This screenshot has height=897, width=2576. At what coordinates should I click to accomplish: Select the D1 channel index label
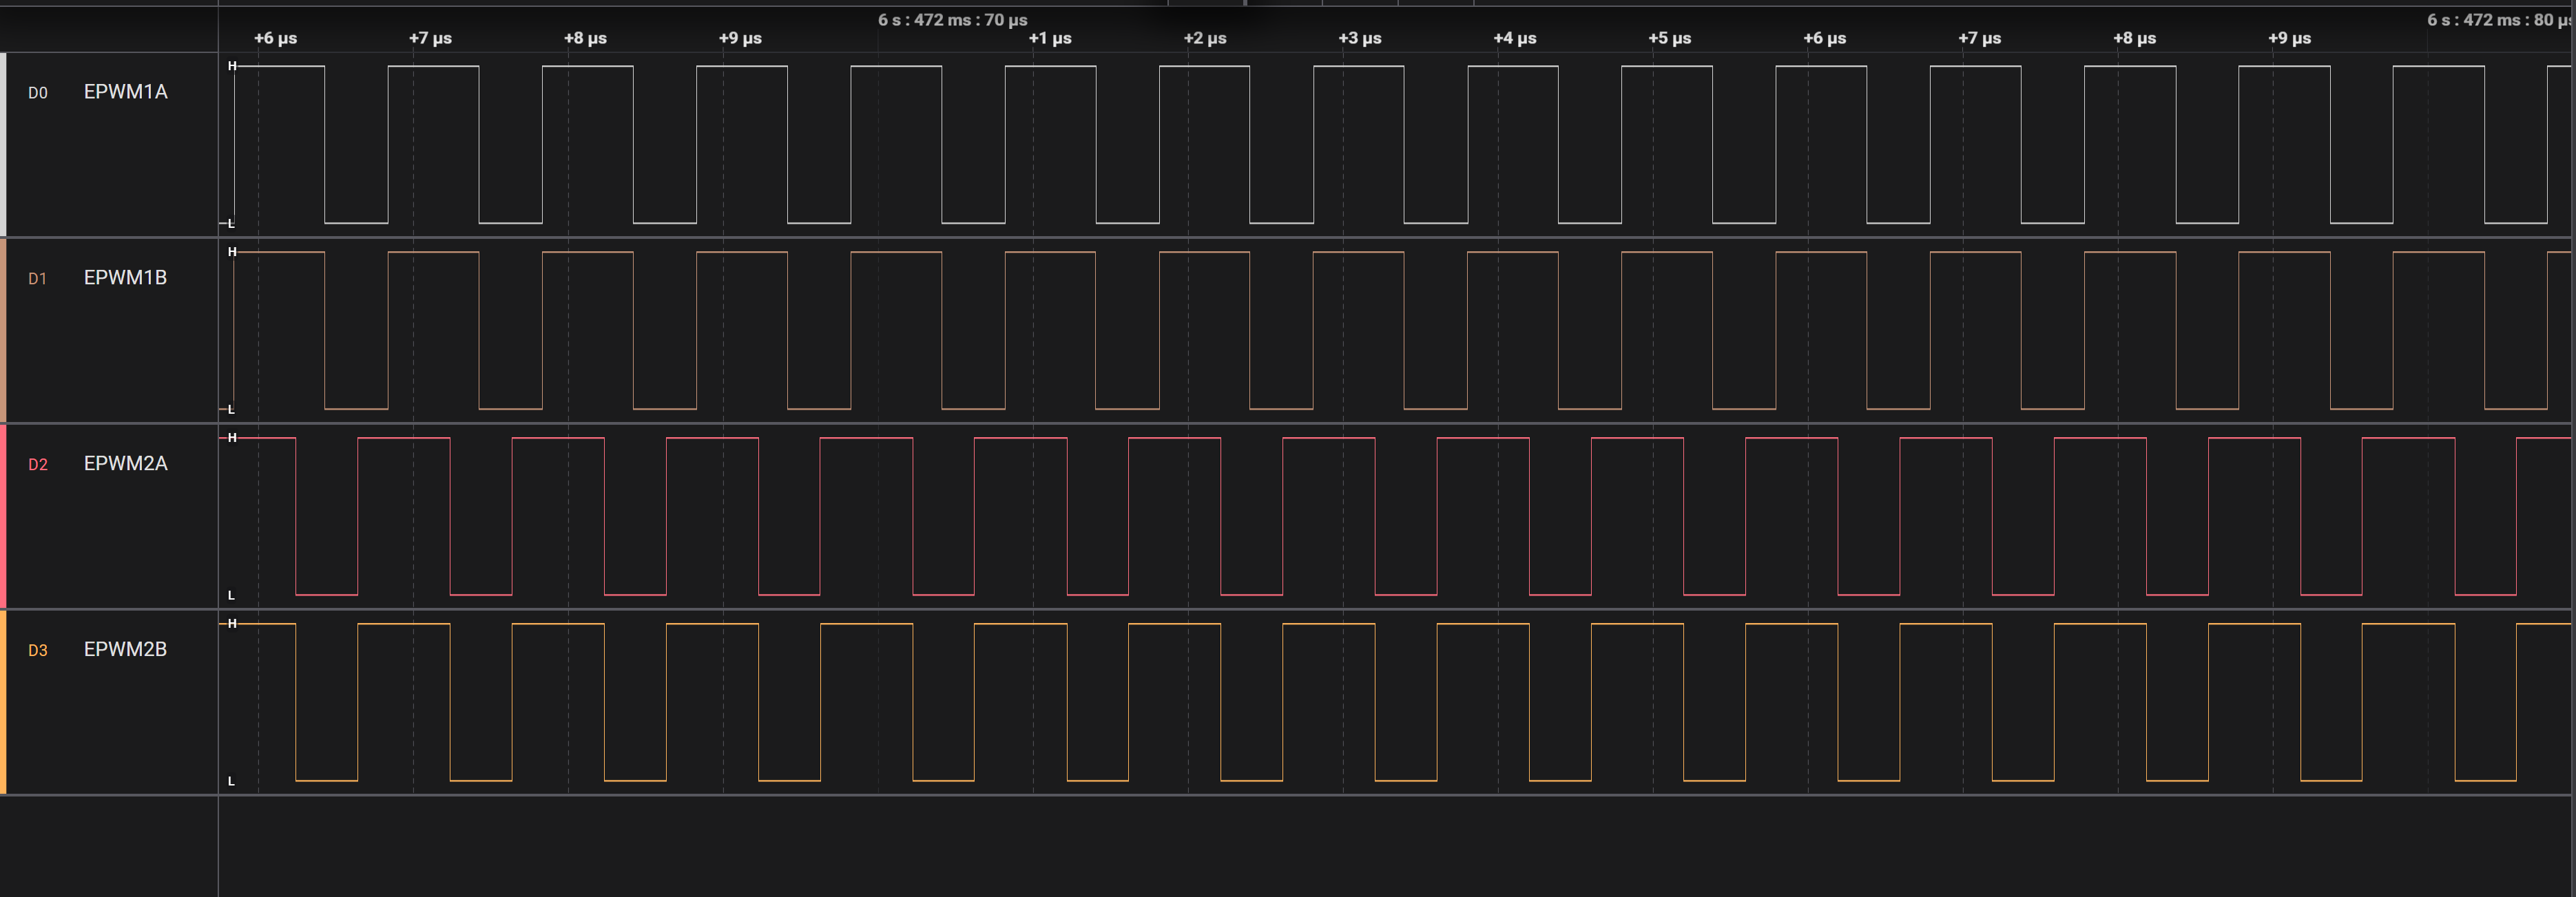37,279
